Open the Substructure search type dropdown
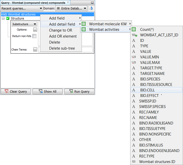Image resolution: width=183 pixels, height=165 pixels. pos(25,24)
